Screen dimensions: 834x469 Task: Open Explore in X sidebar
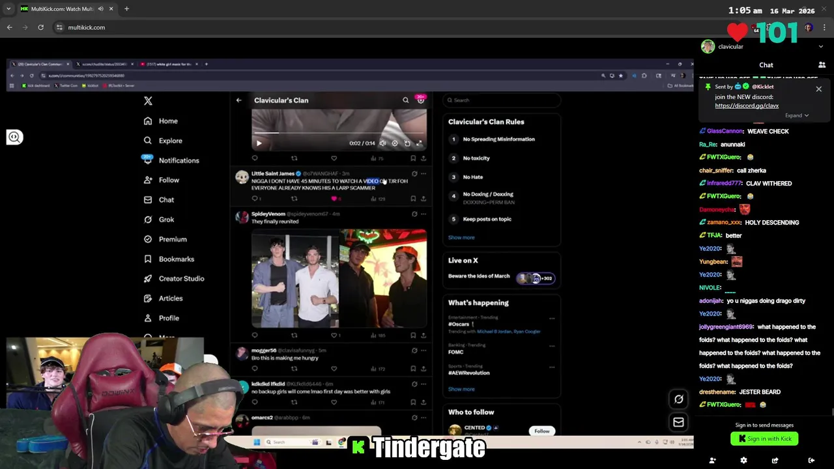163,141
